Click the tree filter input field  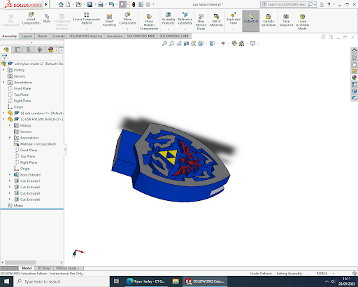click(35, 57)
